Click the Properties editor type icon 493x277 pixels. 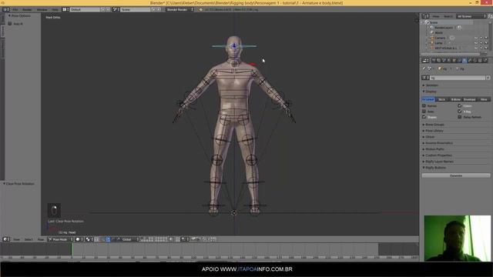pyautogui.click(x=425, y=60)
